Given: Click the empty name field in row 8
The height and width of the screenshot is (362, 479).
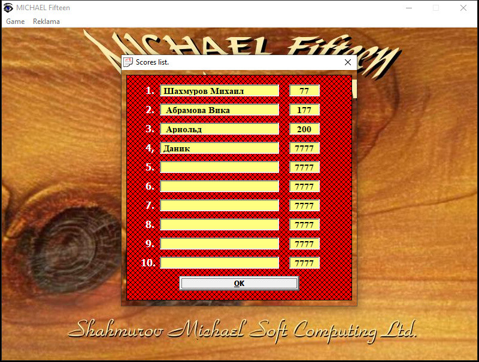Looking at the screenshot, I should pyautogui.click(x=219, y=224).
